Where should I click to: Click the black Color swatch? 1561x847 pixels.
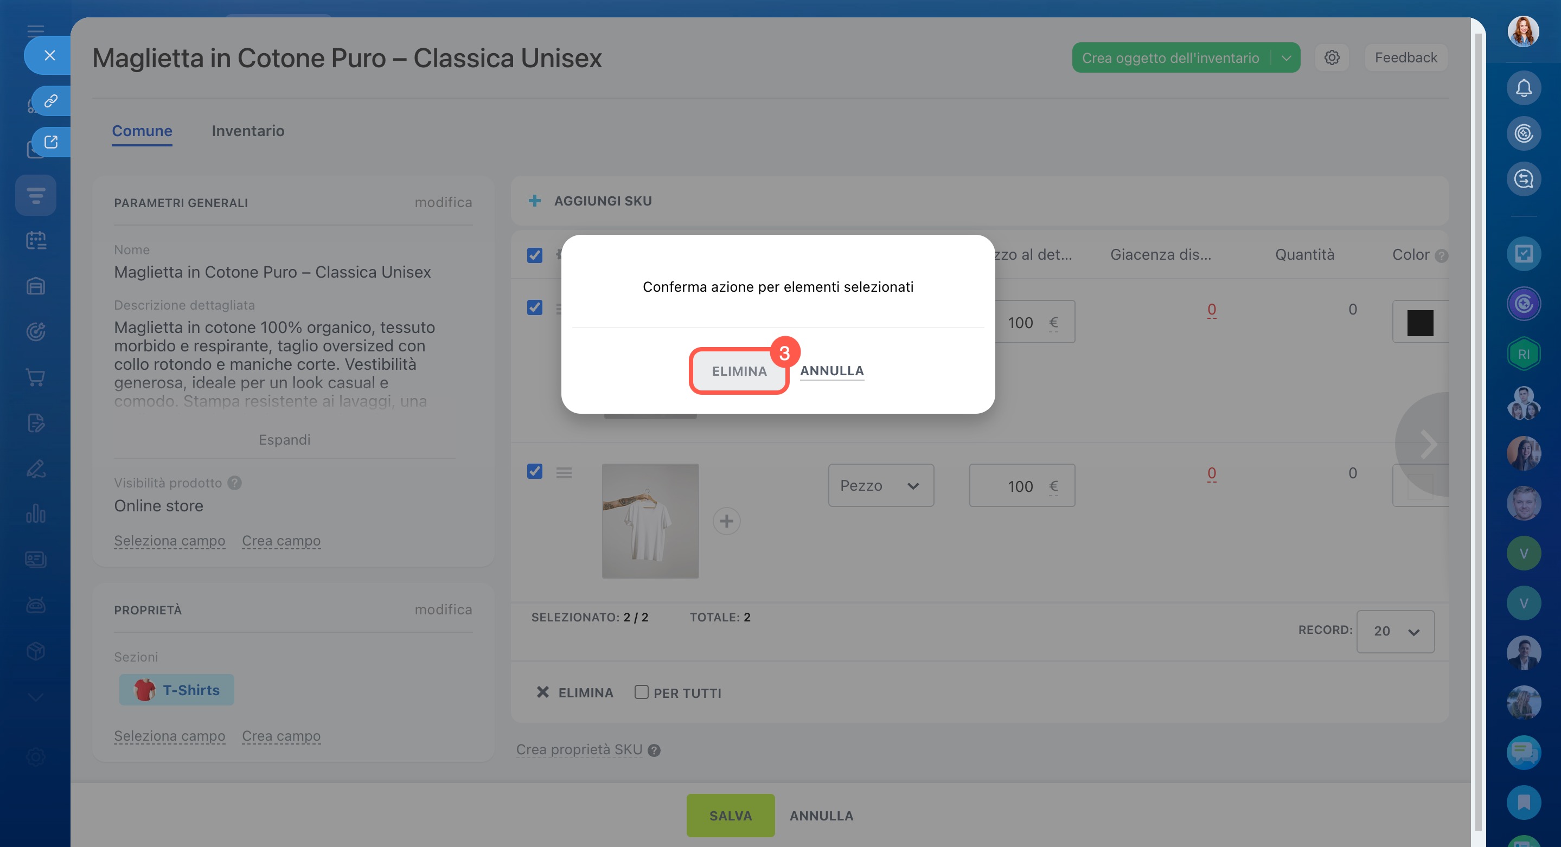(x=1419, y=323)
